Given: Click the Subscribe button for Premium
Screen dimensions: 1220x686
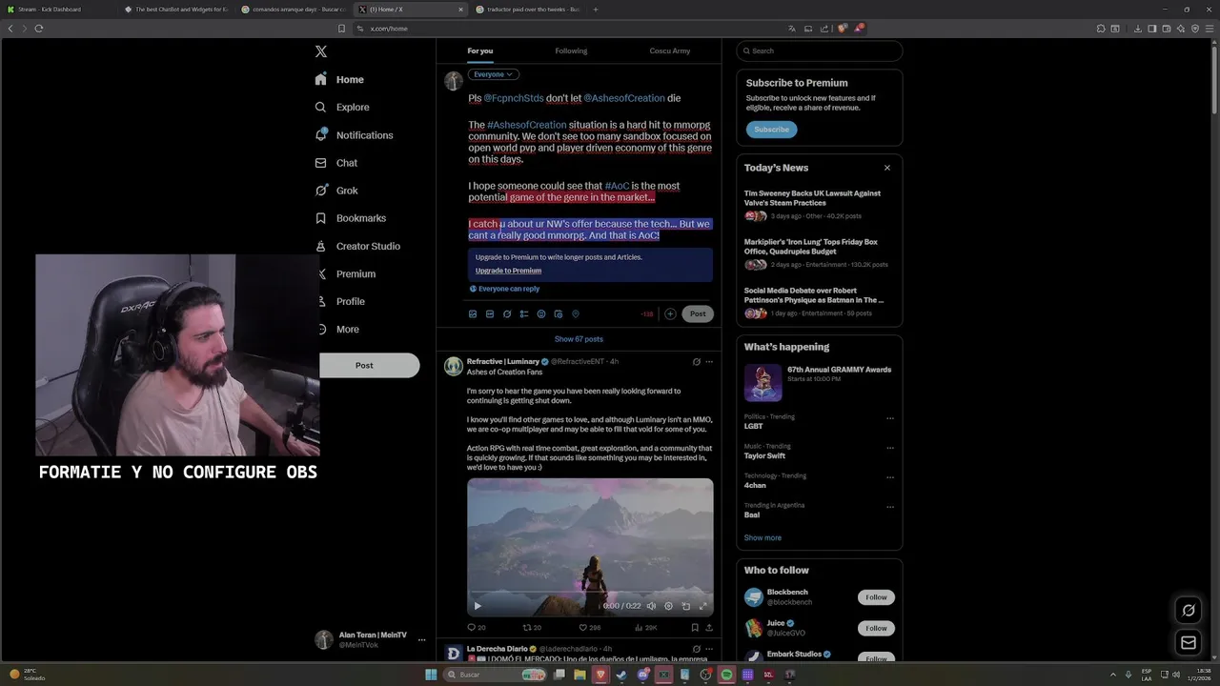Looking at the screenshot, I should tap(771, 130).
